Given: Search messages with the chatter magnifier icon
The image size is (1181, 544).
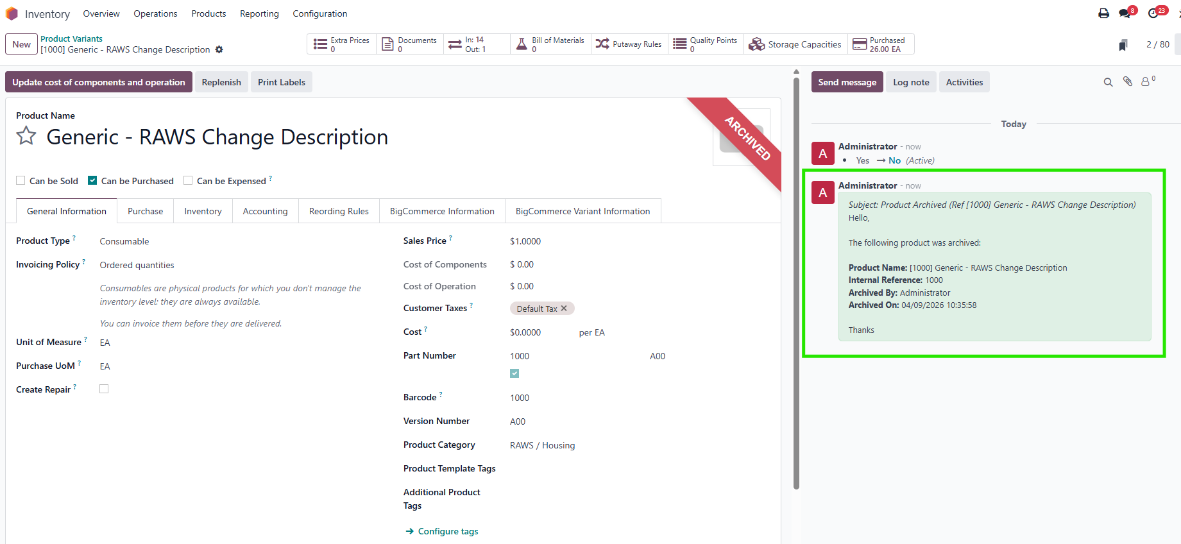Looking at the screenshot, I should tap(1108, 82).
